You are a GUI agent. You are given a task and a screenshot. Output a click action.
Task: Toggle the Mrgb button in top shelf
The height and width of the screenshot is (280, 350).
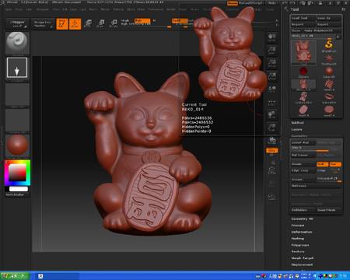click(125, 20)
